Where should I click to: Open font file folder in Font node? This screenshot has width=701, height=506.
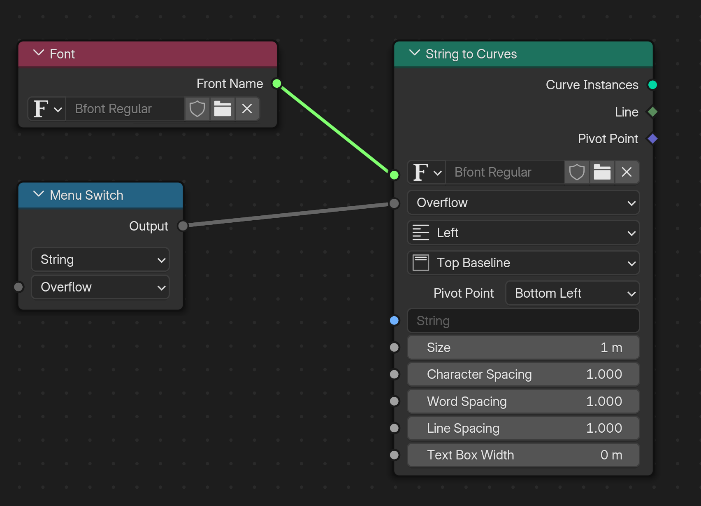(x=222, y=109)
